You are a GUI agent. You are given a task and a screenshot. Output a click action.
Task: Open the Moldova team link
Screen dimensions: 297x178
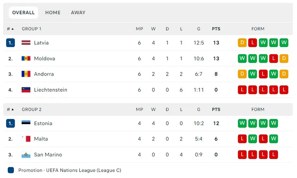pos(44,58)
